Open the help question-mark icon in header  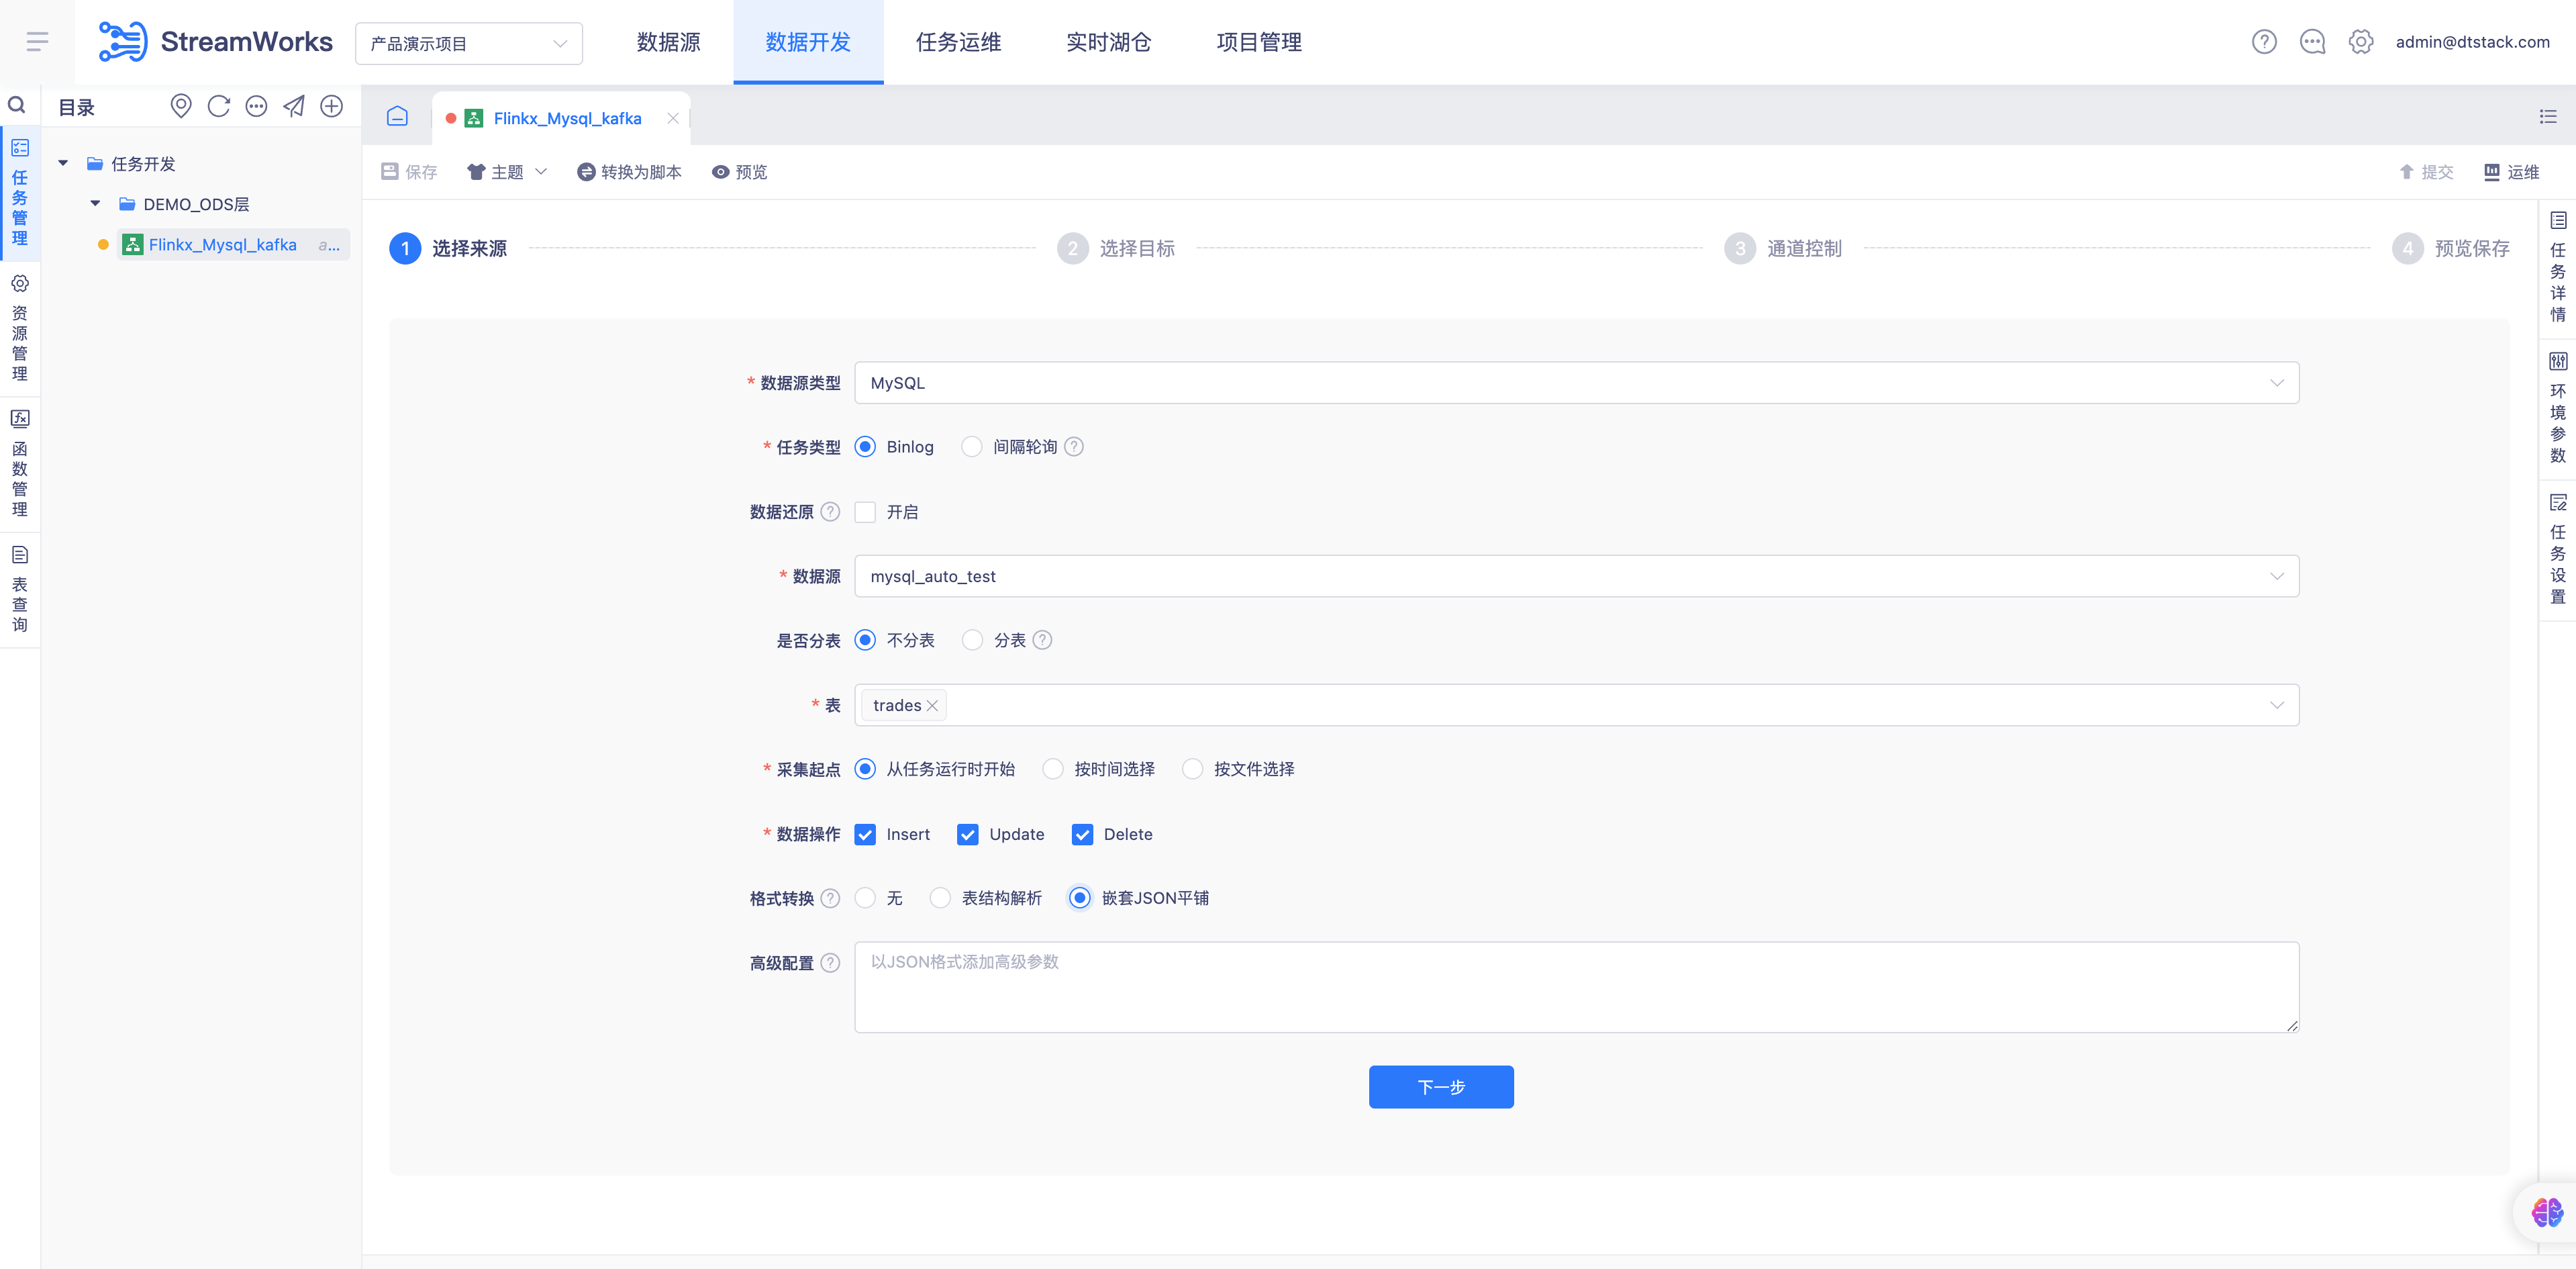(x=2264, y=41)
